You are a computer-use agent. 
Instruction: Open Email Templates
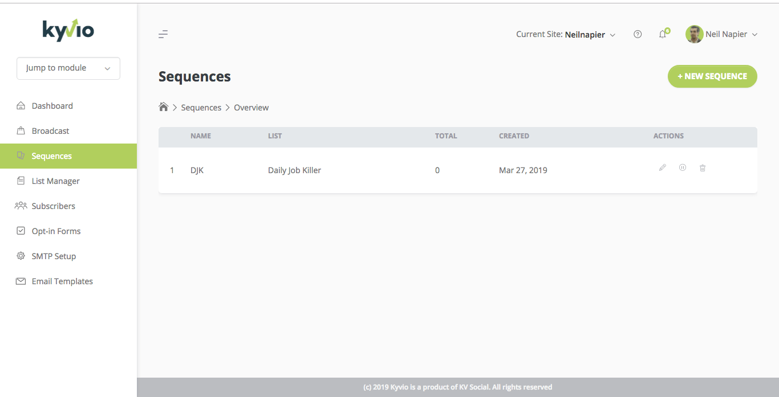[68, 281]
